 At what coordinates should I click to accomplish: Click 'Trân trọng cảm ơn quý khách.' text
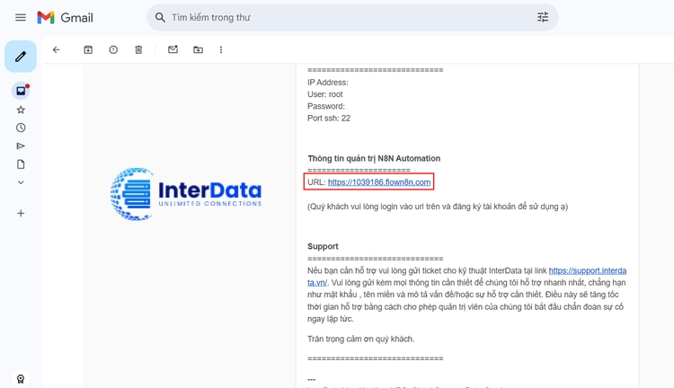361,339
